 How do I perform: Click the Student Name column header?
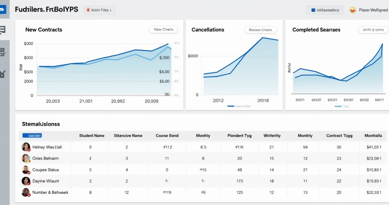click(91, 135)
